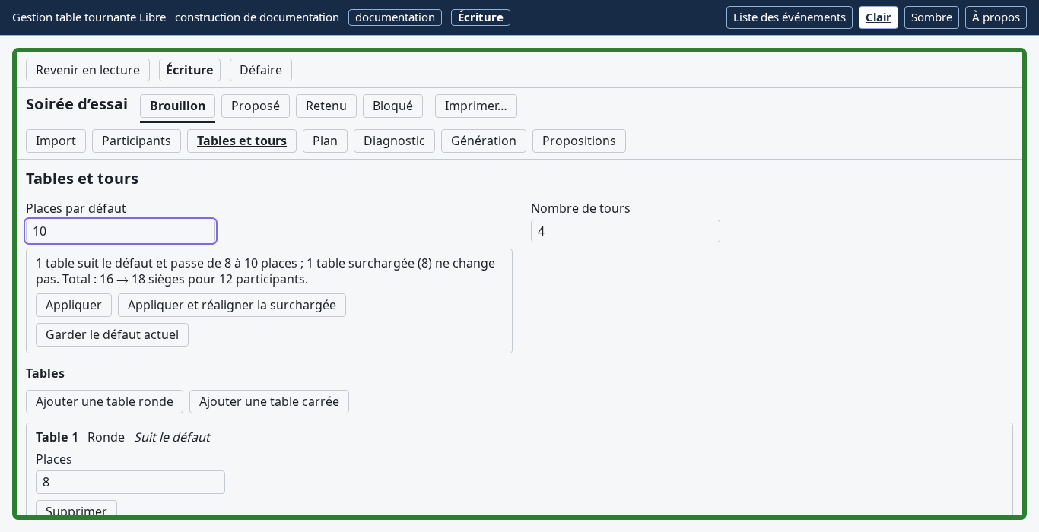This screenshot has height=532, width=1039.
Task: Focus the Nombre de tours field
Action: [x=625, y=231]
